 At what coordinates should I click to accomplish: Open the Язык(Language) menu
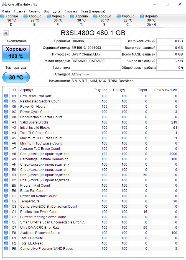(93, 11)
